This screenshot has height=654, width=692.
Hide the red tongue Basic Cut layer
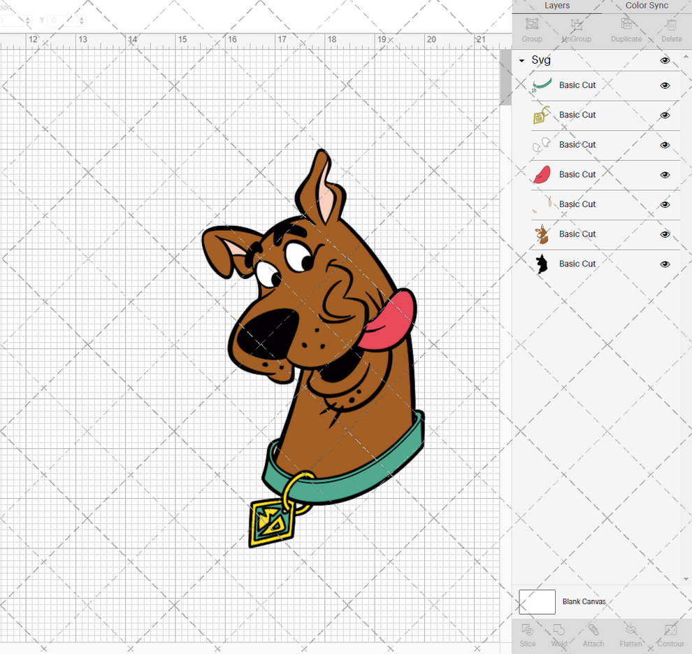point(665,174)
